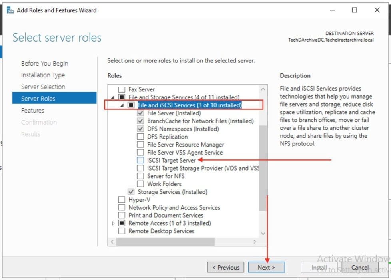
Task: Click the Next button
Action: (266, 267)
